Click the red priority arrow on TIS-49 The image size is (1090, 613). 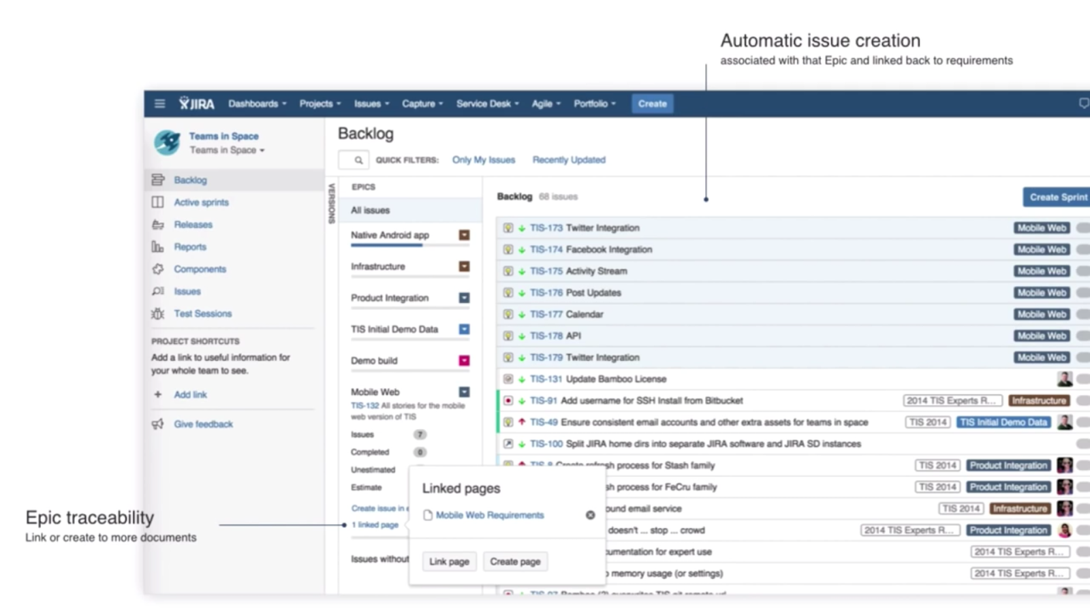pyautogui.click(x=522, y=422)
